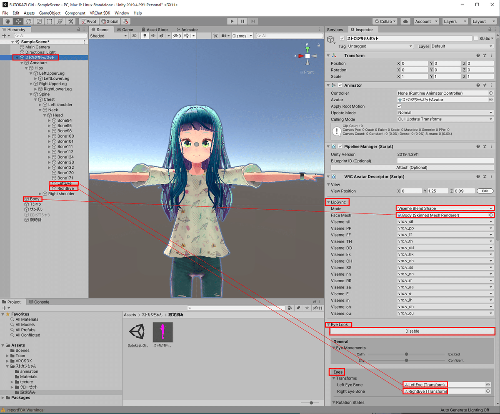Open LipSync Mode dropdown
This screenshot has height=414, width=500.
(x=445, y=208)
